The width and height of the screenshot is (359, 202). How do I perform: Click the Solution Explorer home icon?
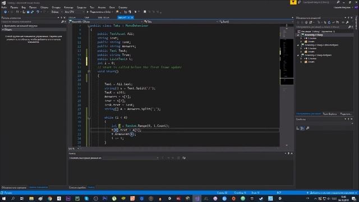(x=306, y=22)
